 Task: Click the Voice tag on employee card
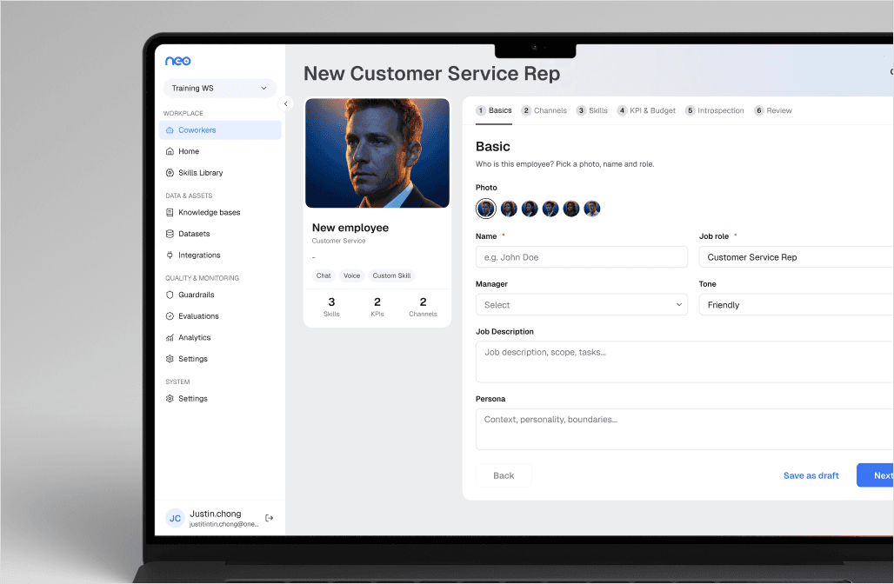point(352,275)
